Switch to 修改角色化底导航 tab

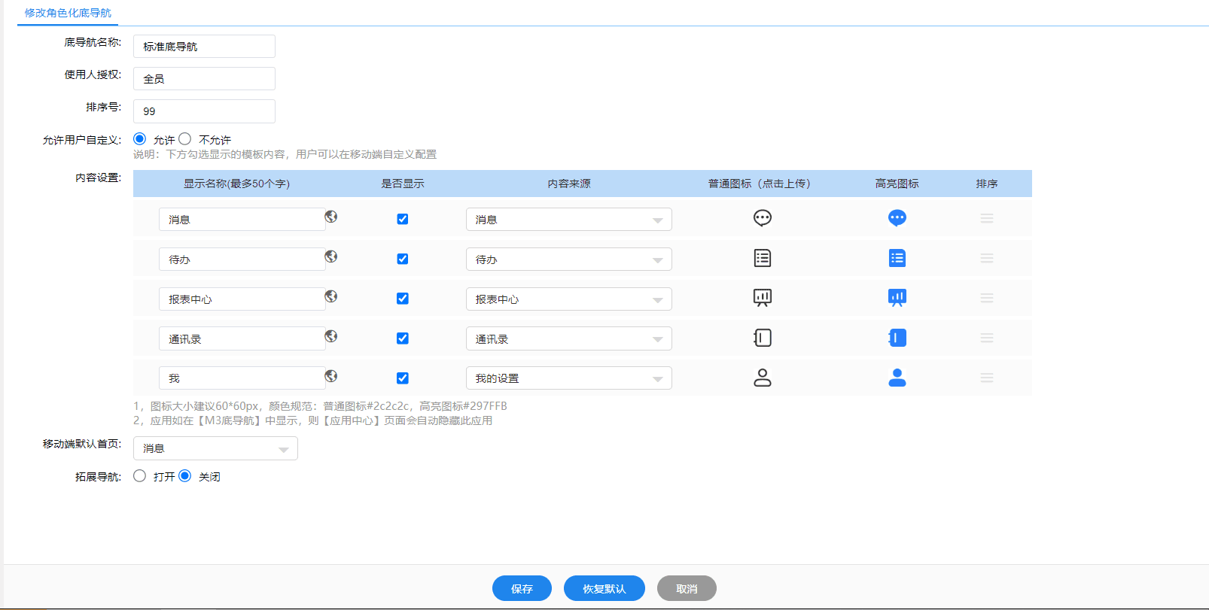click(68, 13)
